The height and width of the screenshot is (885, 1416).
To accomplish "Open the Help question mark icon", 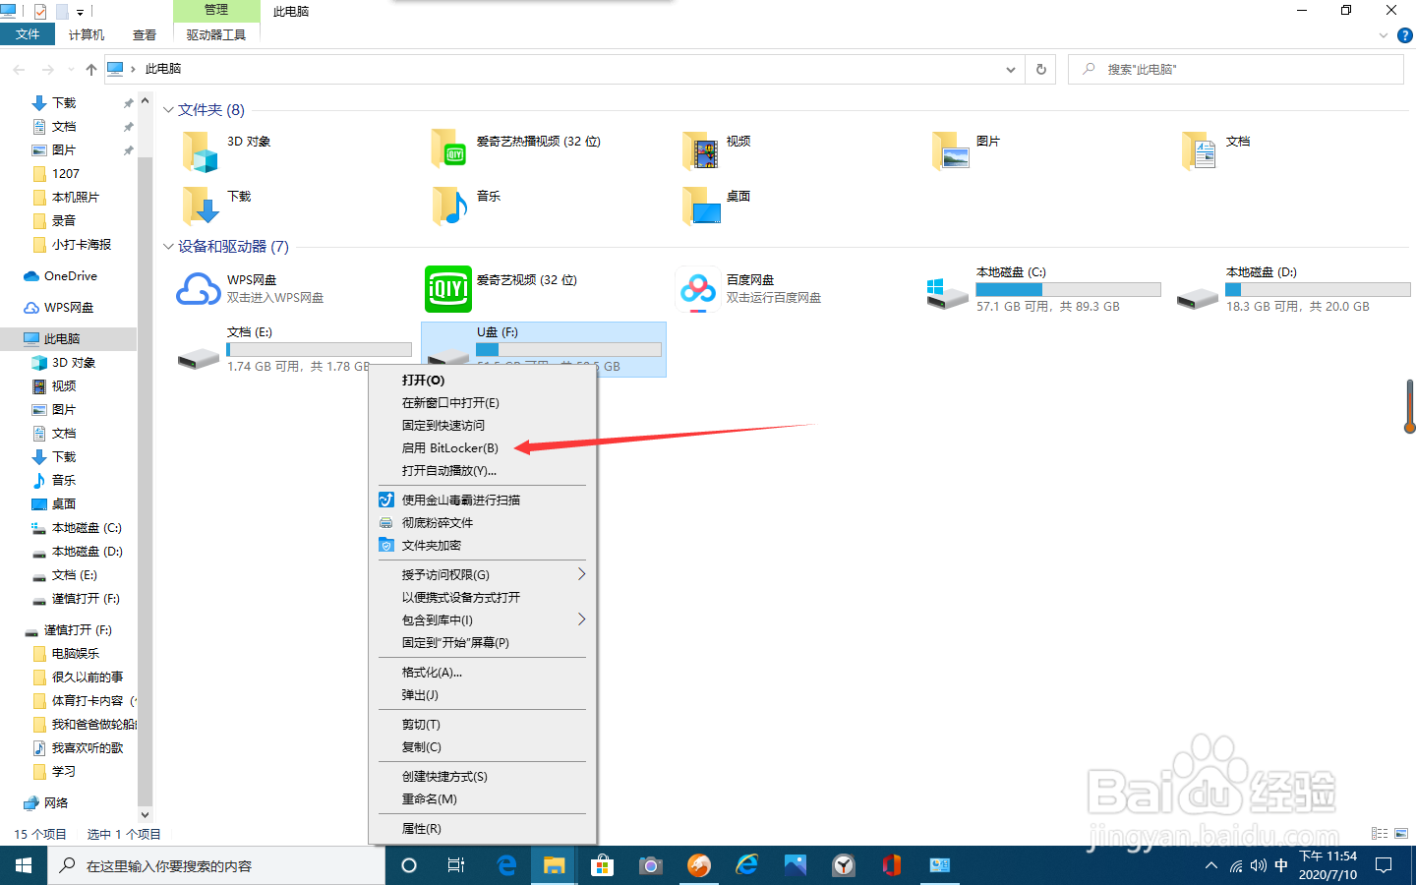I will click(1405, 35).
